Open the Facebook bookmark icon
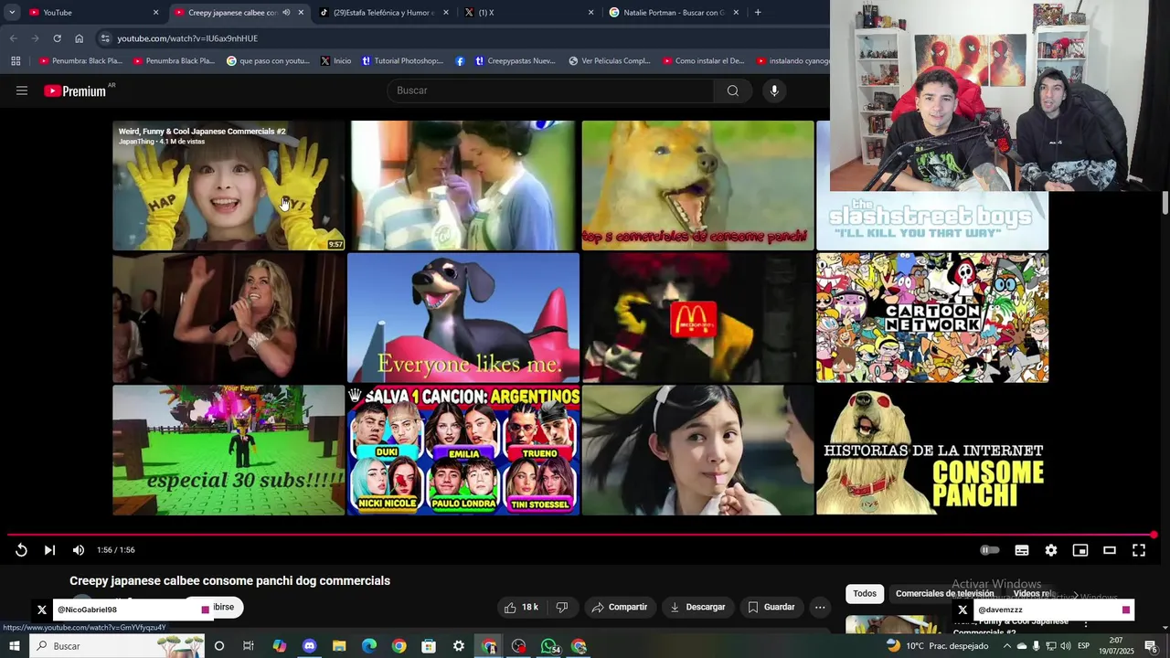Screen dimensions: 1170x658 pyautogui.click(x=460, y=61)
